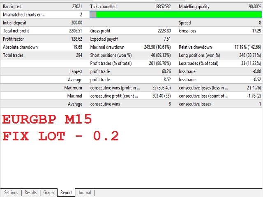The image size is (263, 197).
Task: Click the Expected payoff value 7.51
Action: [x=166, y=39]
